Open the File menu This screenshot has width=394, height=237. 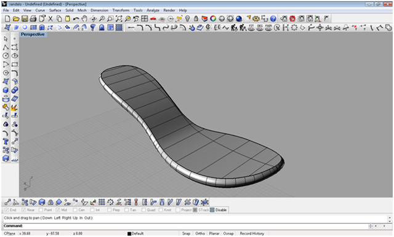click(6, 10)
